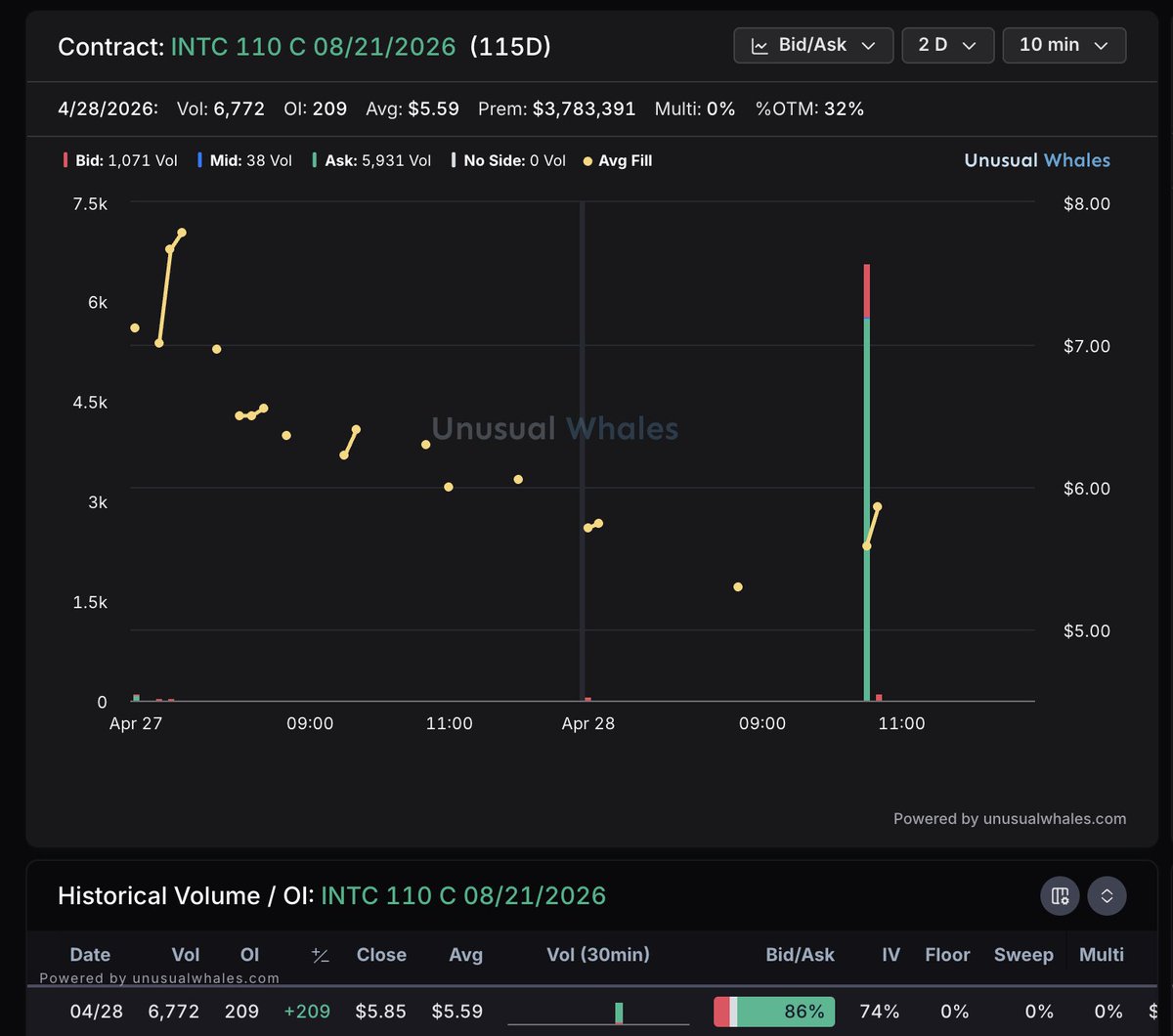Sort table by Date column
Screen dimensions: 1173x1036
click(90, 955)
